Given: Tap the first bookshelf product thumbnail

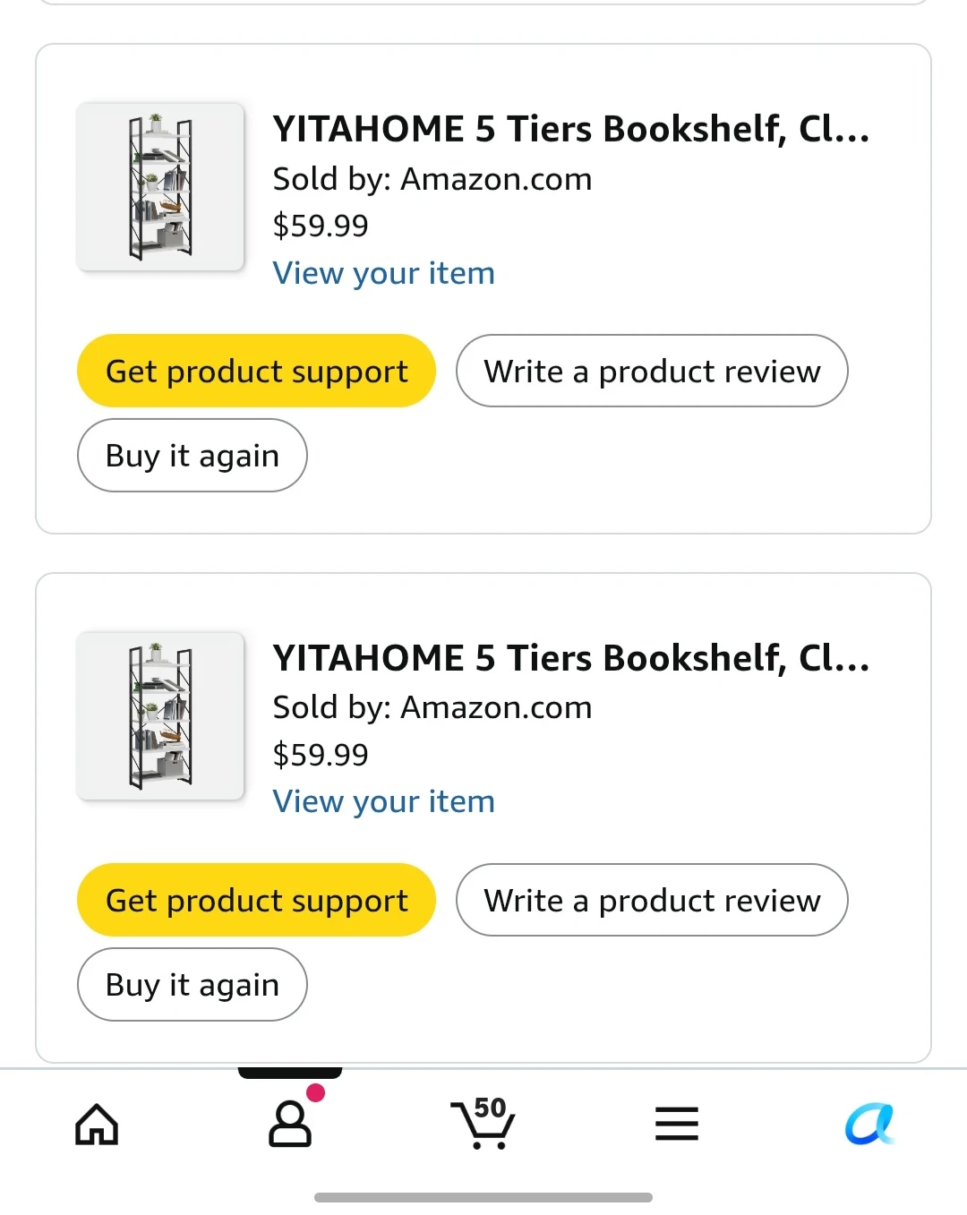Looking at the screenshot, I should point(160,187).
